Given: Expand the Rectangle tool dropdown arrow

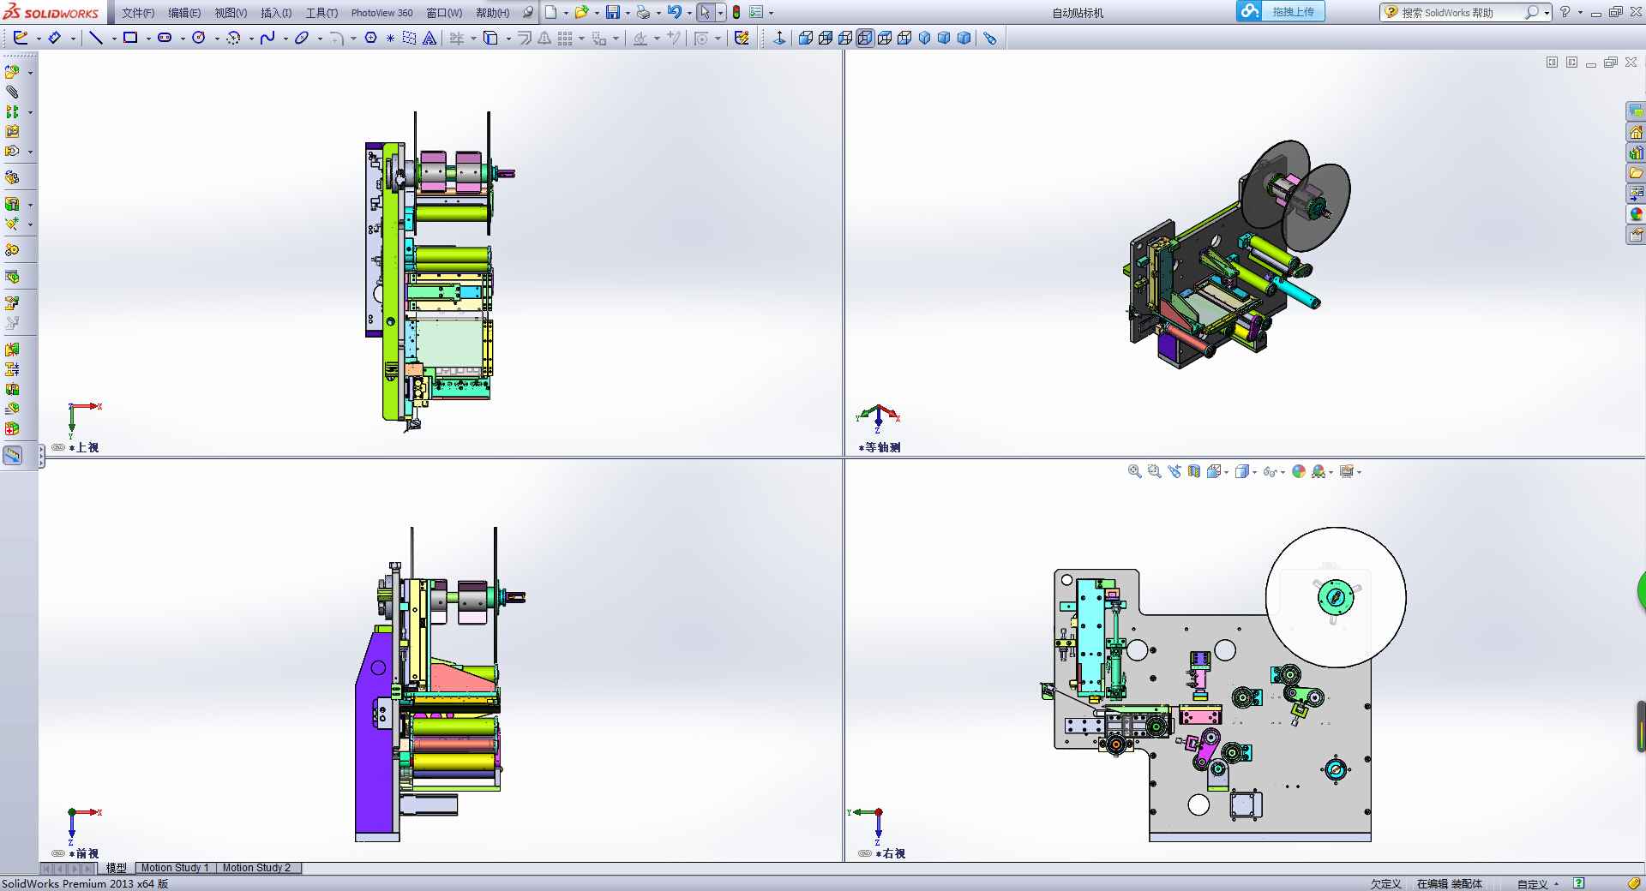Looking at the screenshot, I should 148,39.
